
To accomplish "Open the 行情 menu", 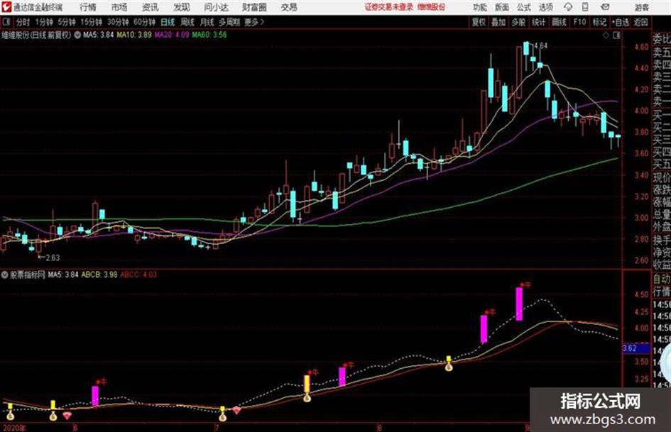I will 88,7.
